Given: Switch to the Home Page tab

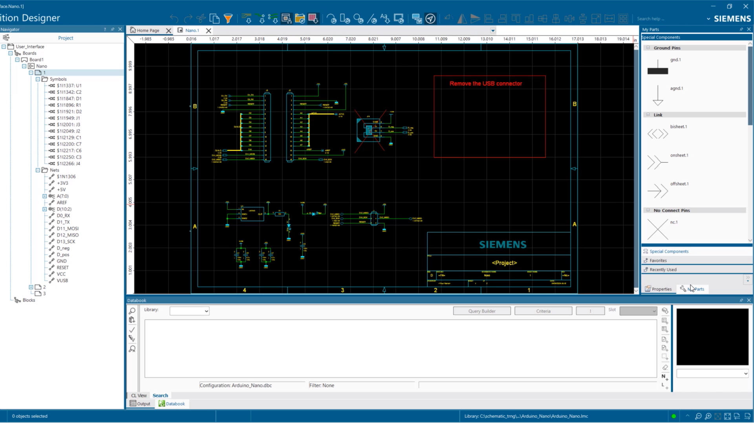Looking at the screenshot, I should (147, 30).
